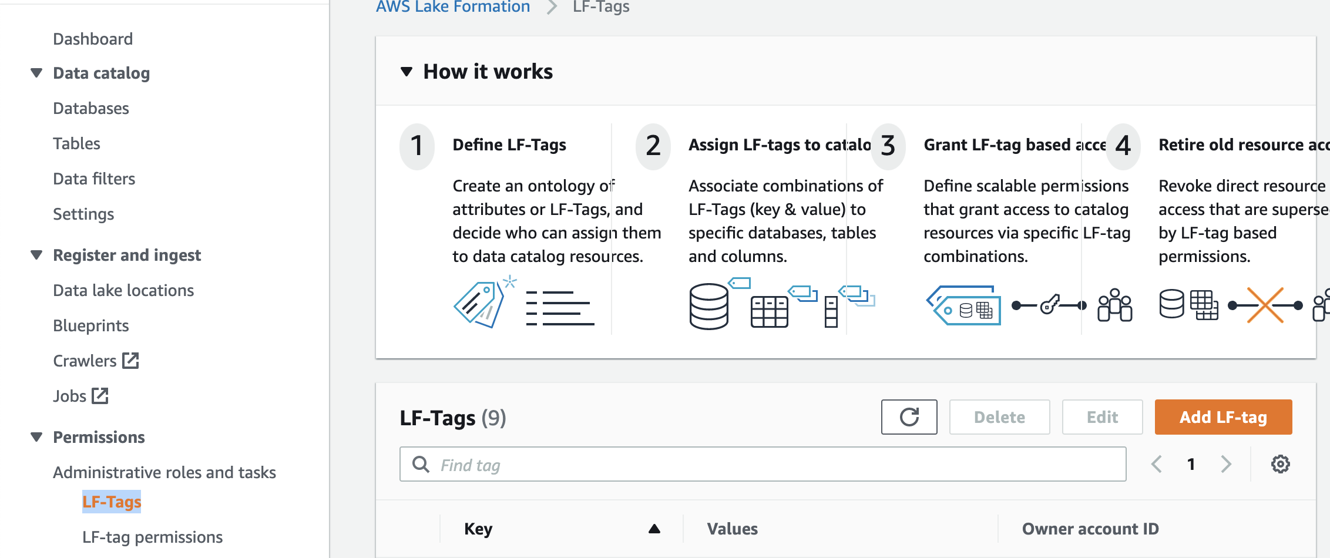Collapse the Data catalog navigation group

[36, 73]
